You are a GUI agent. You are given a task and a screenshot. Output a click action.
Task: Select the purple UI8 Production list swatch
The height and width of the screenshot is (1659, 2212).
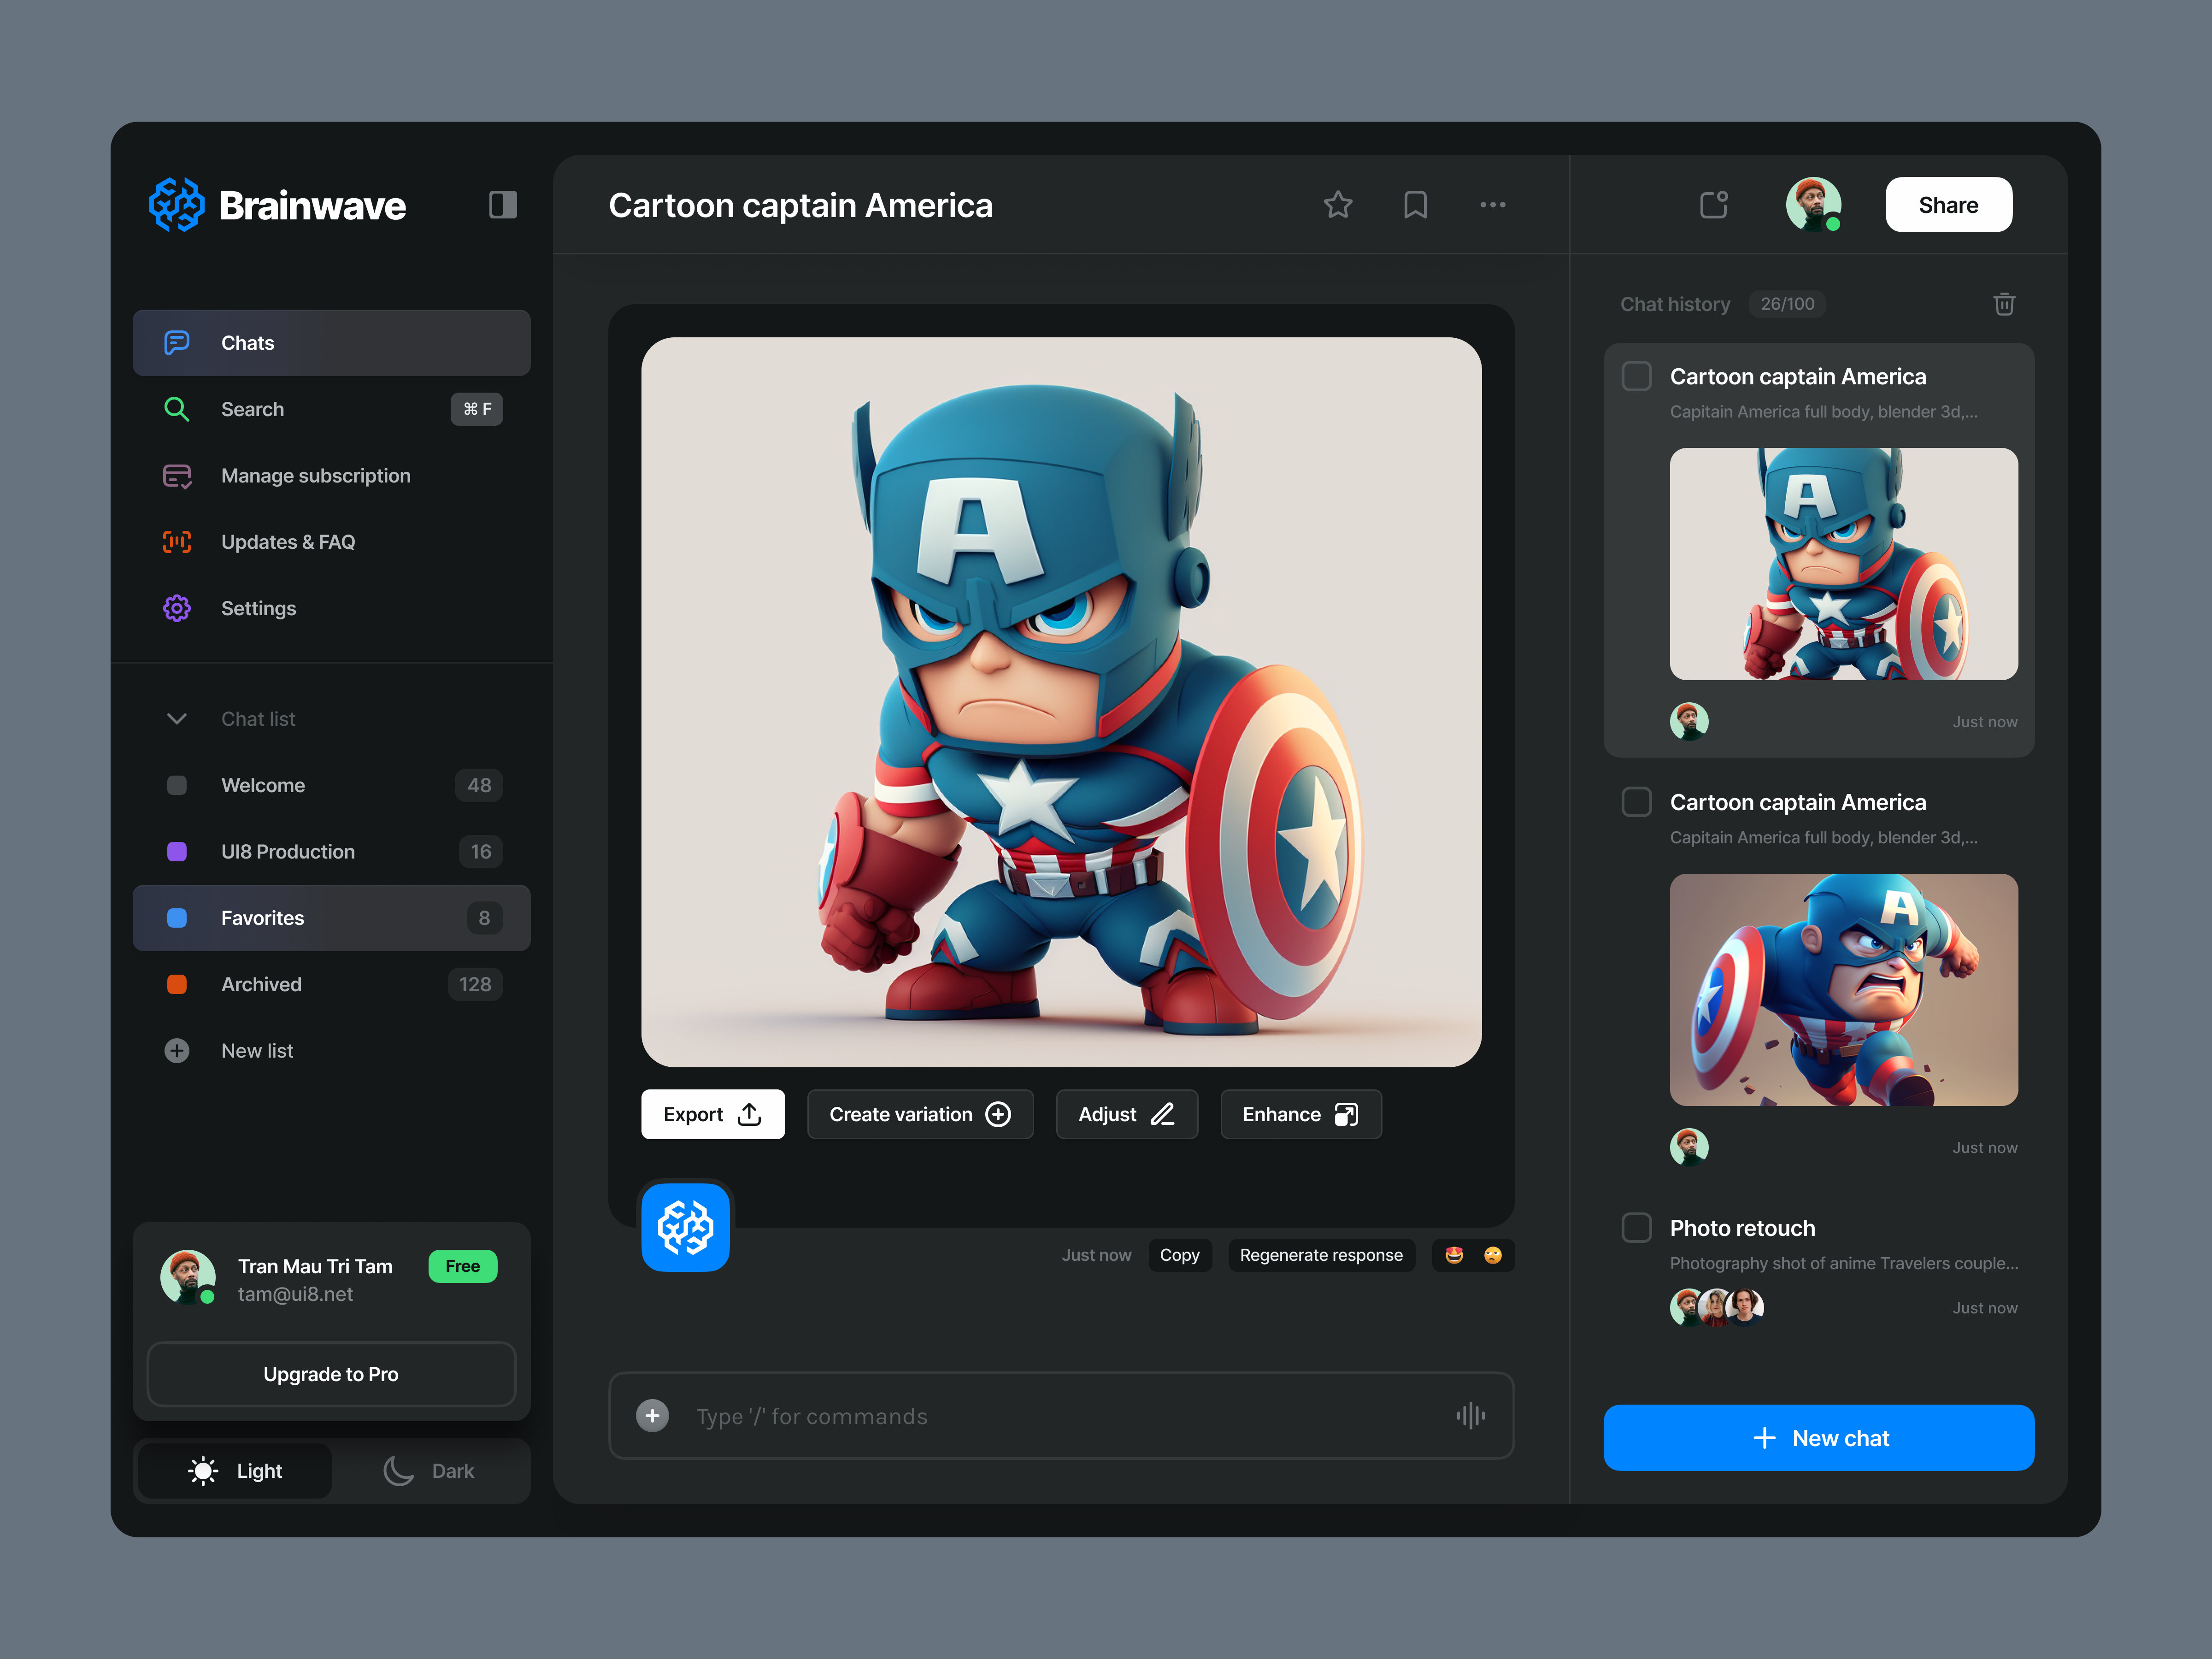(x=177, y=851)
